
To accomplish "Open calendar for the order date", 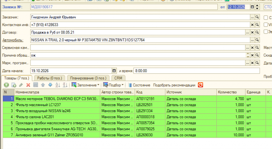I will click(x=252, y=7).
